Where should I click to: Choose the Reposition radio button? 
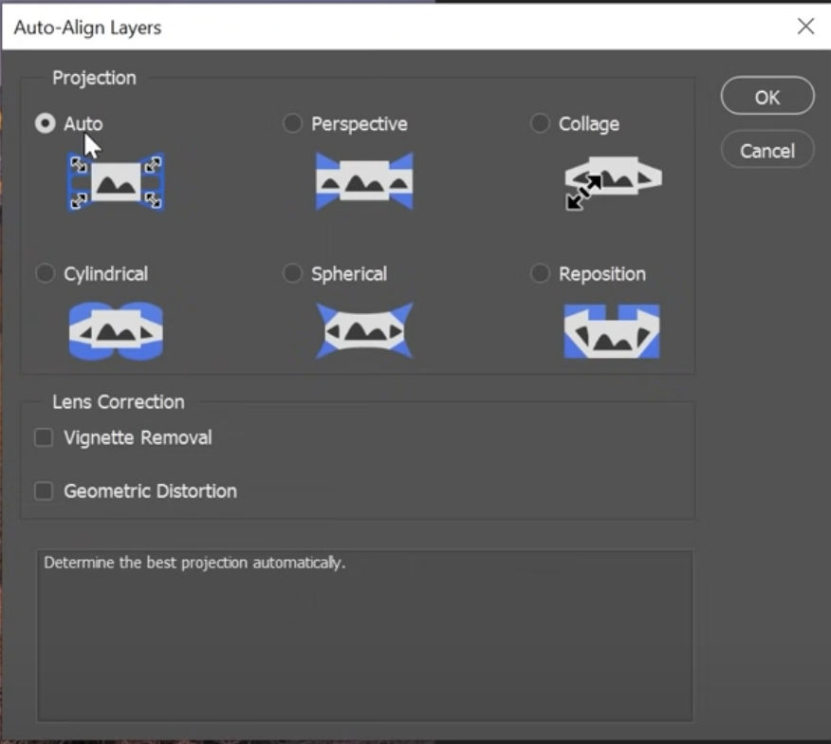click(541, 274)
